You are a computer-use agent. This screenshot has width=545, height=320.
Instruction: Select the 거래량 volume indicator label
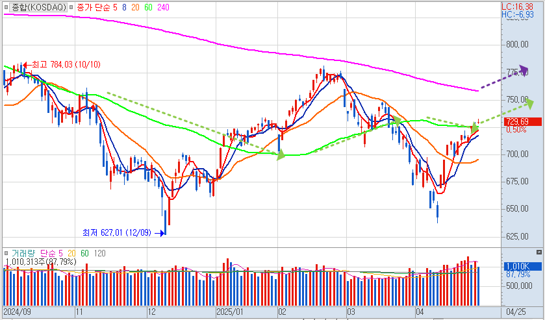click(23, 253)
